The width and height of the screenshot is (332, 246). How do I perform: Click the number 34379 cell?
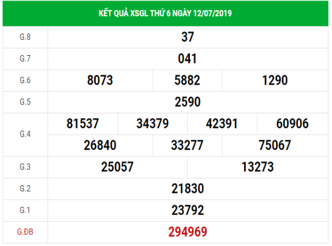153,123
